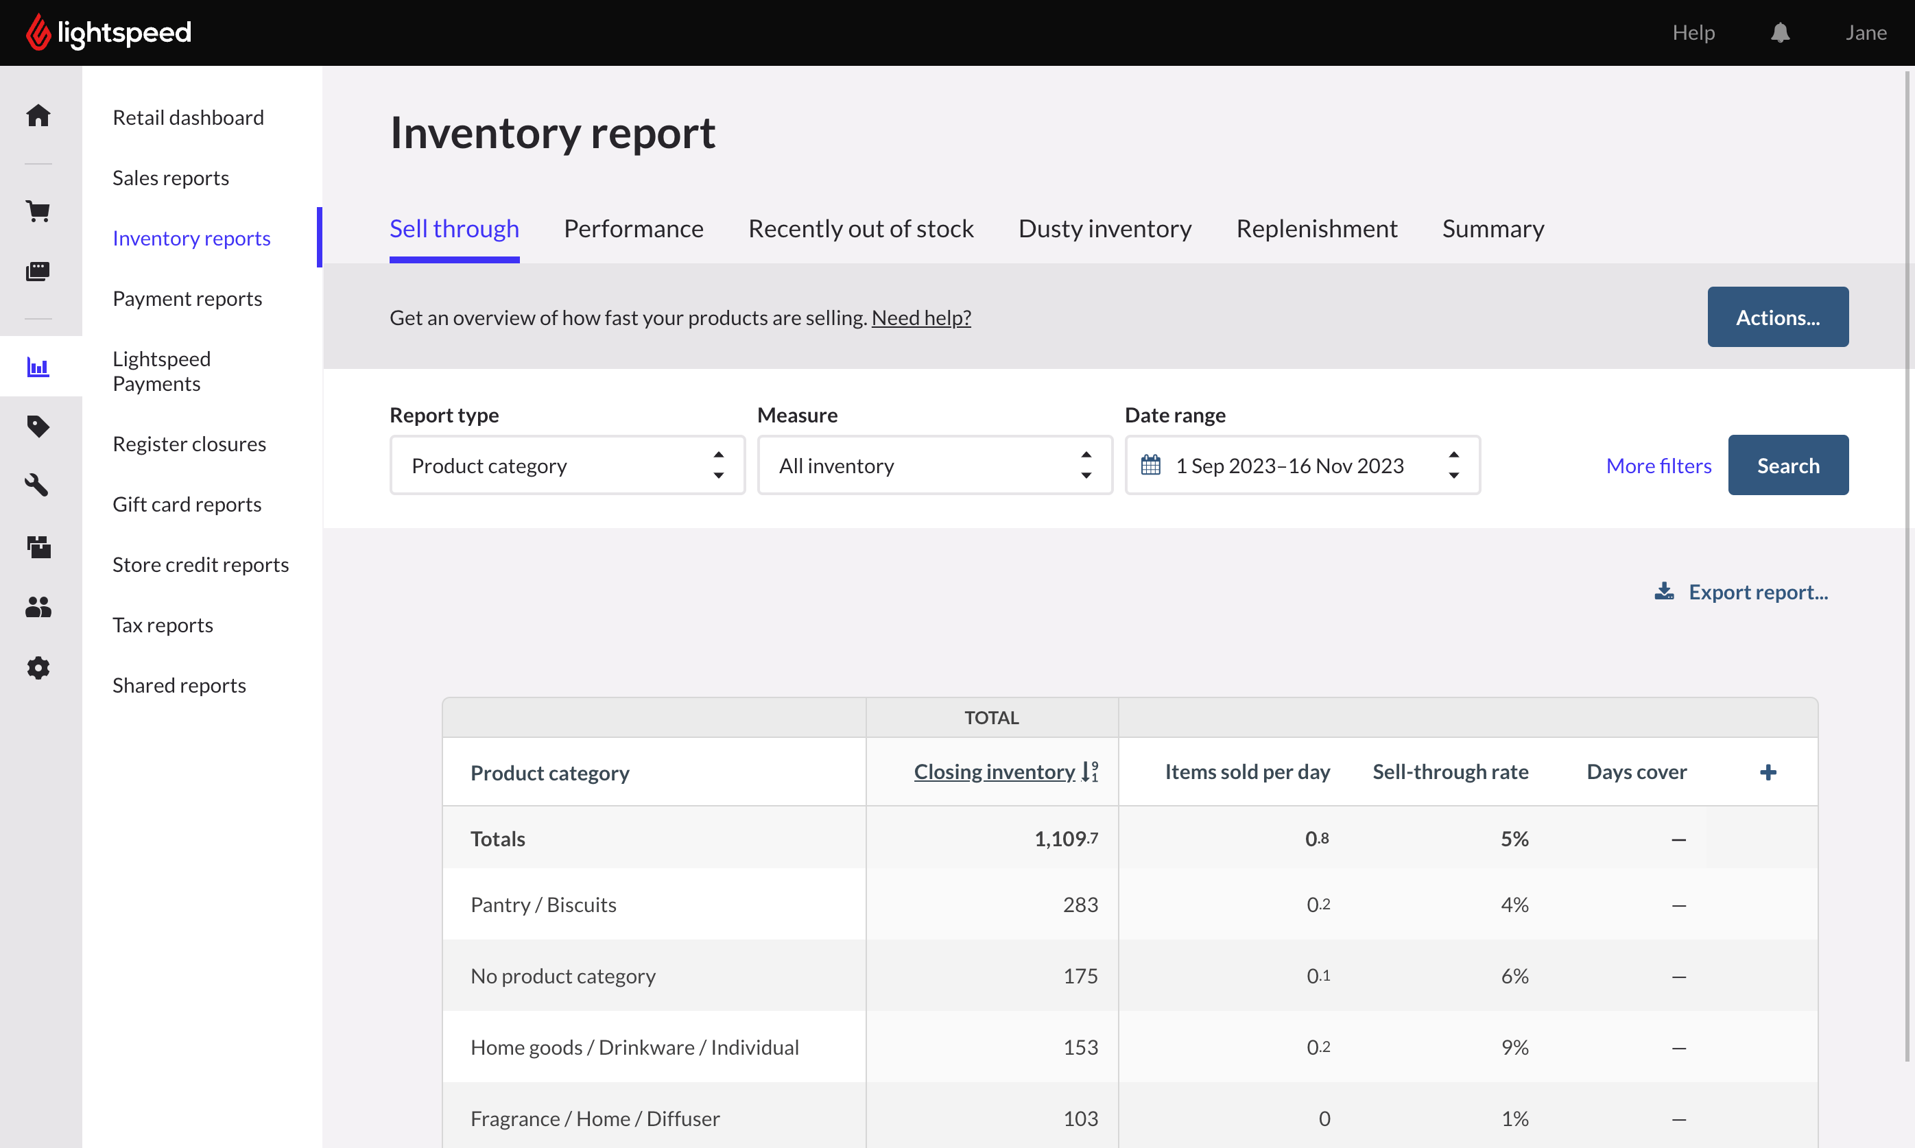Screen dimensions: 1915x1148
Task: Open the sales ledger cards icon
Action: [x=38, y=271]
